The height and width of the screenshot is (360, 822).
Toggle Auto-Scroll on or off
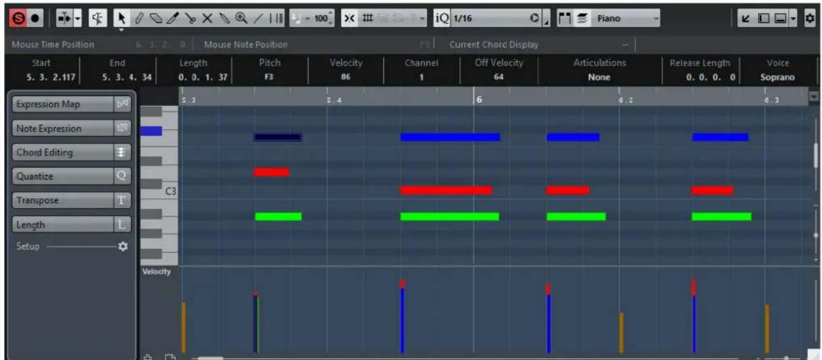coord(64,18)
